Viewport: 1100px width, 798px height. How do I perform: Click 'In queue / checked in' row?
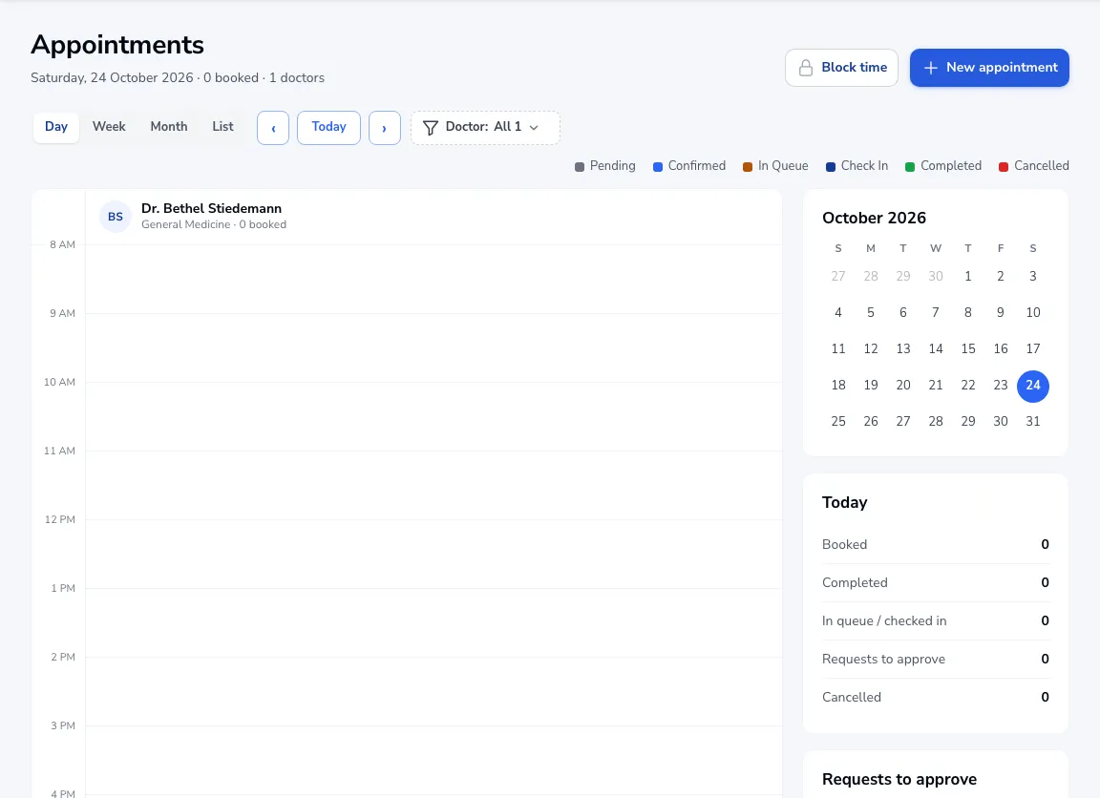935,621
